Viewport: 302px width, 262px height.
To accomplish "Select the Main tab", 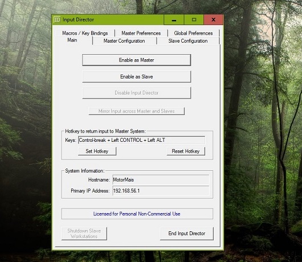I will 72,40.
